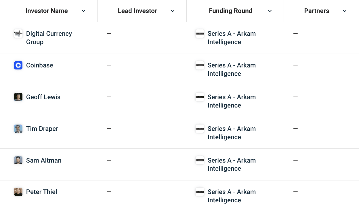Image resolution: width=359 pixels, height=211 pixels.
Task: Visit Peter Thiel's investor profile link
Action: click(x=42, y=192)
